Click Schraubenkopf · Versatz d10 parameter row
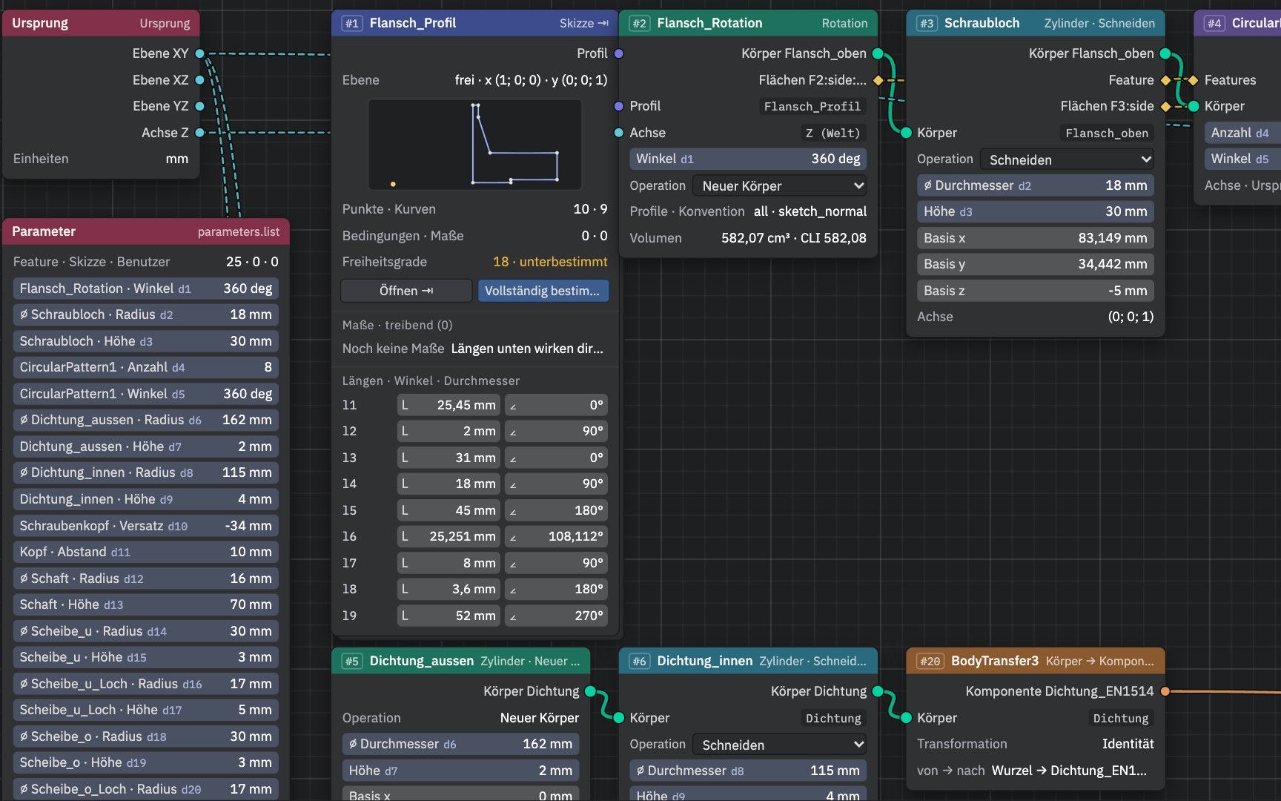 tap(145, 526)
